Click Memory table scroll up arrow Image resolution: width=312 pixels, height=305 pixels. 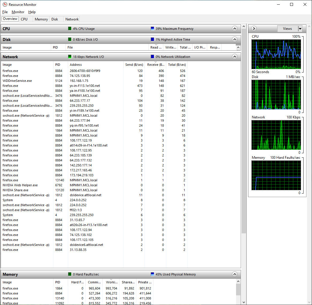(238, 281)
